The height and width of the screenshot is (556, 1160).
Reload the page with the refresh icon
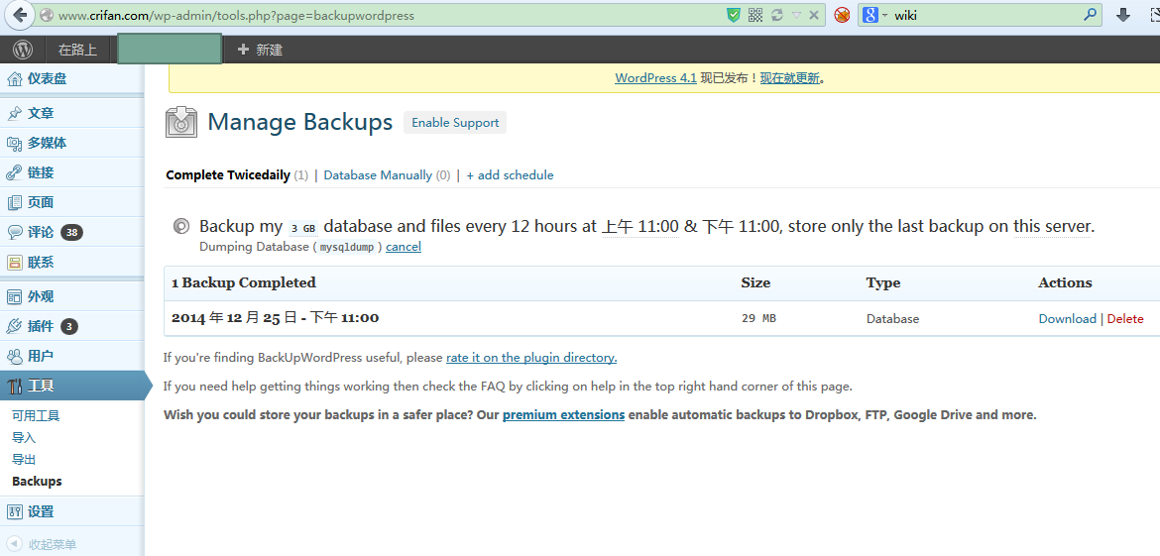(776, 15)
